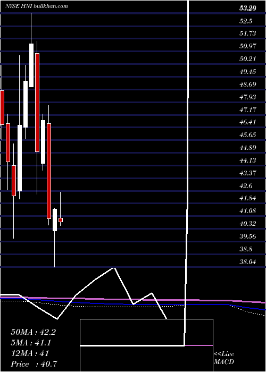The height and width of the screenshot is (372, 266).
Task: Click the small red candlestick at 40.7
Action: pyautogui.click(x=61, y=220)
